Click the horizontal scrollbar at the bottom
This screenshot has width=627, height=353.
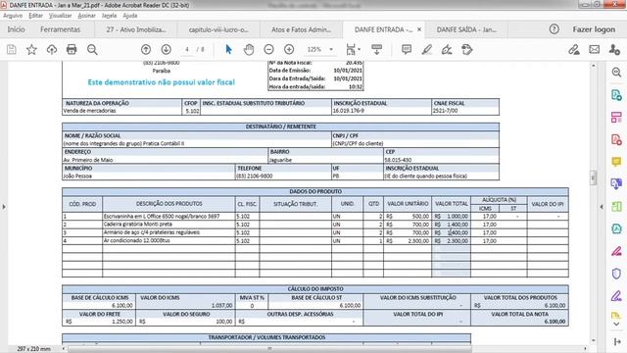coord(270,349)
